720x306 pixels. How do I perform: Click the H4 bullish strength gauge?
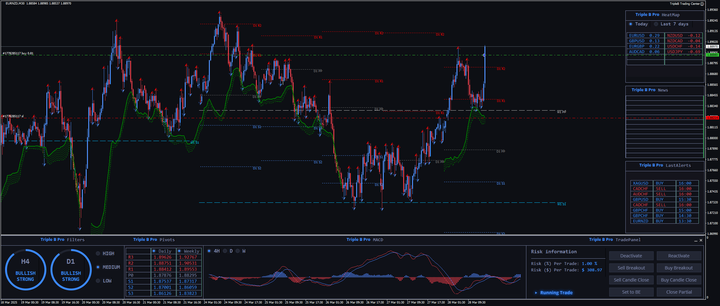25,270
